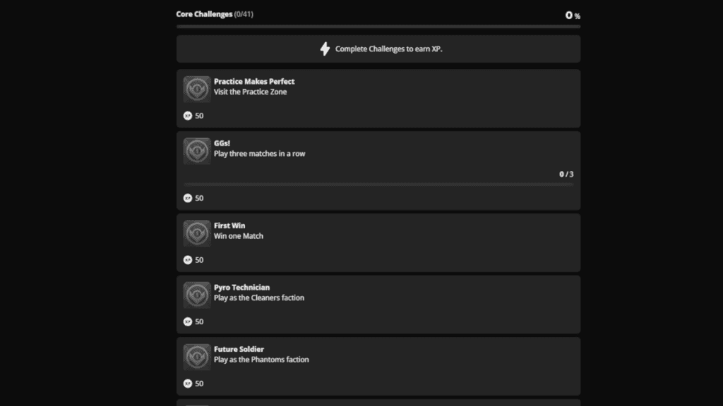The image size is (723, 406).
Task: Click the 'Play as the Phantoms faction' description
Action: [x=261, y=359]
